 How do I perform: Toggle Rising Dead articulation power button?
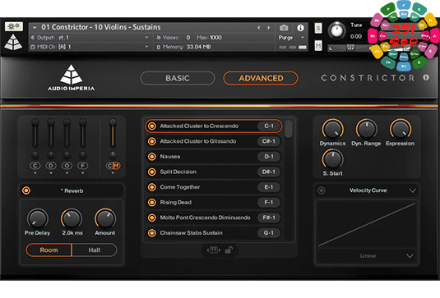coord(152,202)
